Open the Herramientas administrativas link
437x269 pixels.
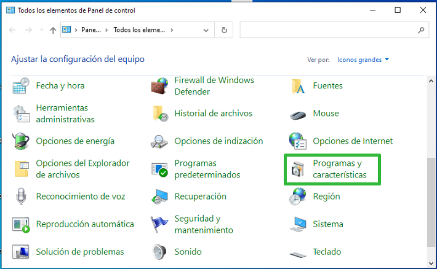[x=65, y=114]
